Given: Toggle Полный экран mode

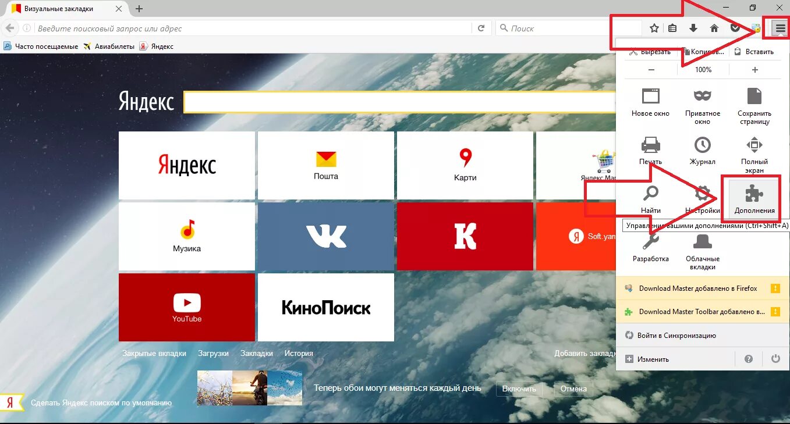Looking at the screenshot, I should (754, 155).
